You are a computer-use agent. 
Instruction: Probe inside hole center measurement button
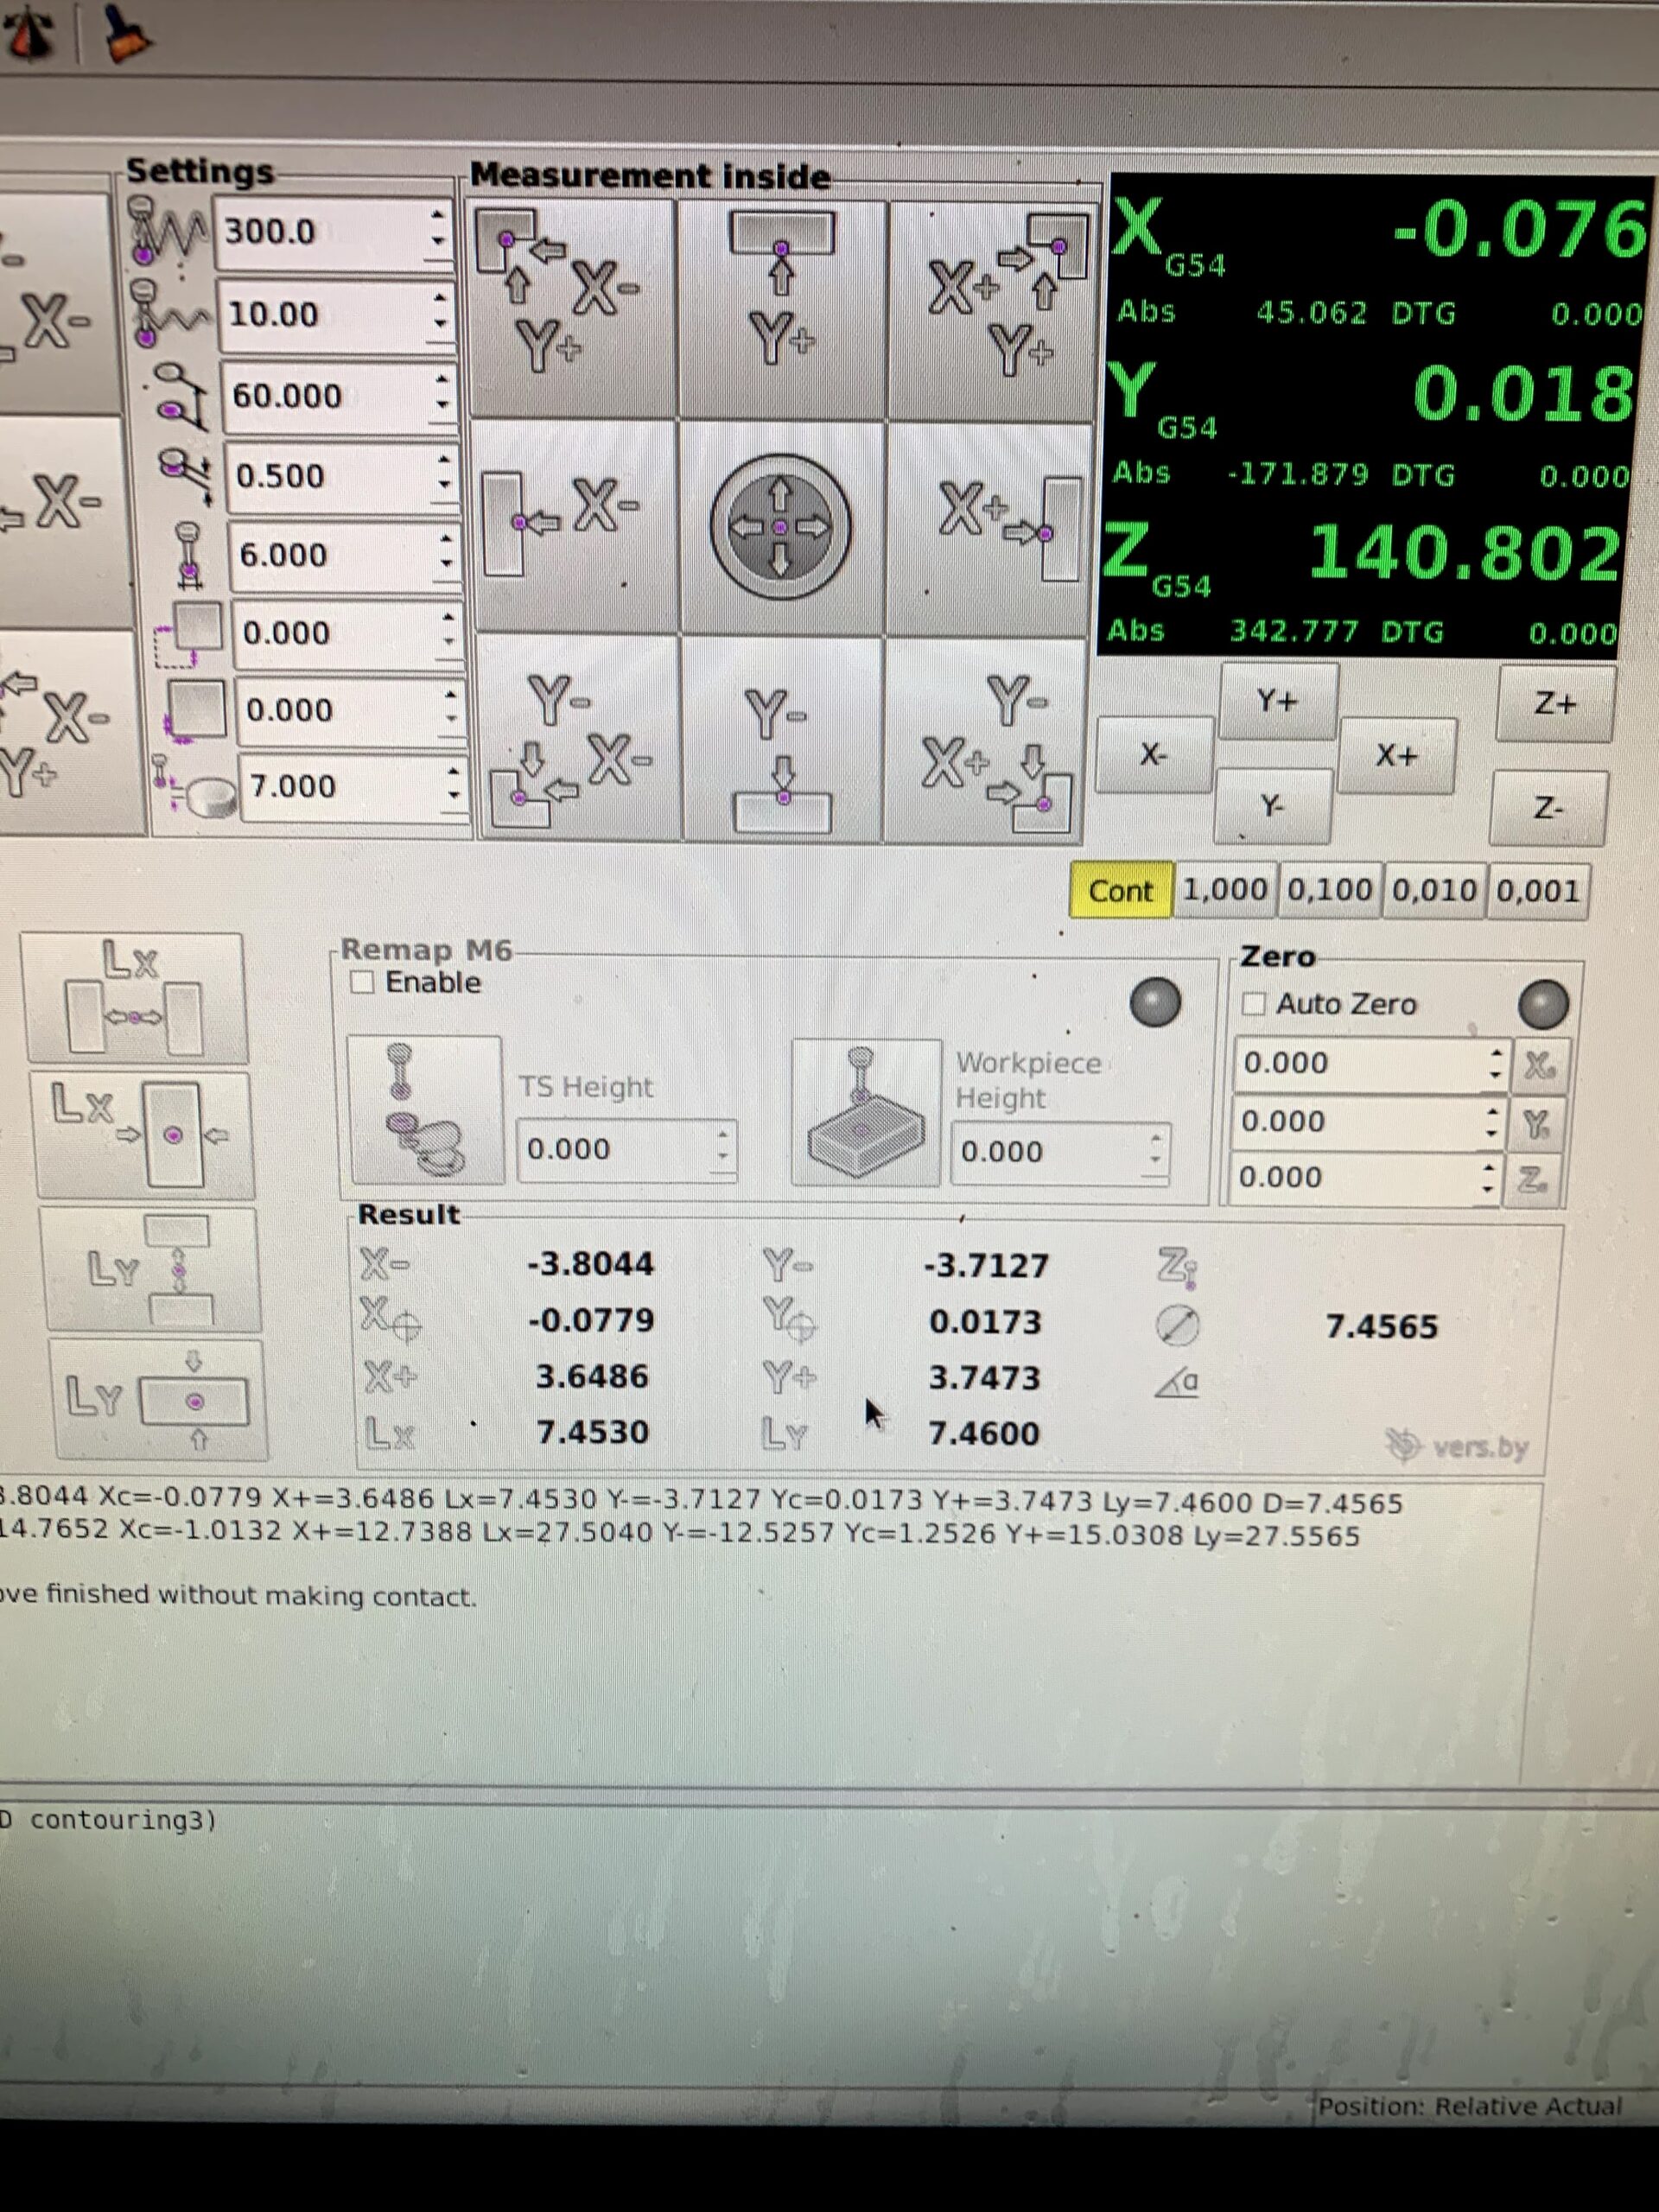tap(780, 527)
